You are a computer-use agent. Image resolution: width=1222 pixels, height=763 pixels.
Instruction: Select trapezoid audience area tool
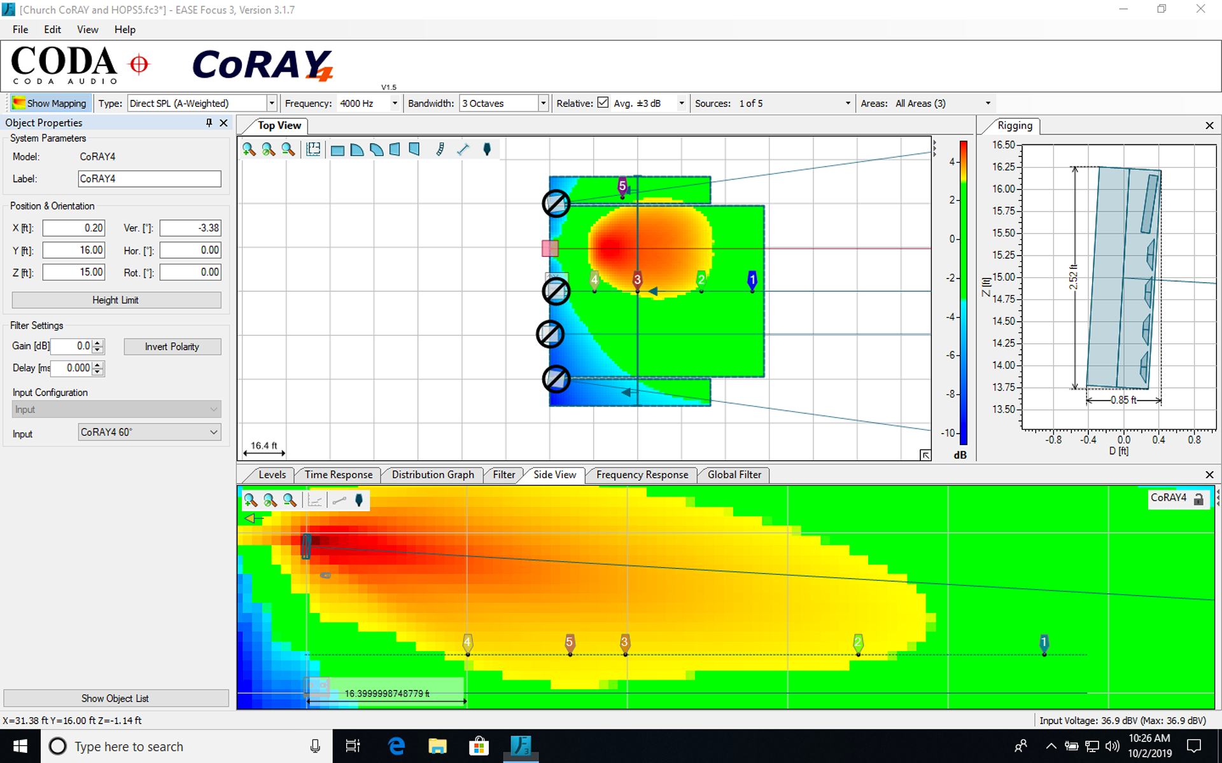point(395,150)
